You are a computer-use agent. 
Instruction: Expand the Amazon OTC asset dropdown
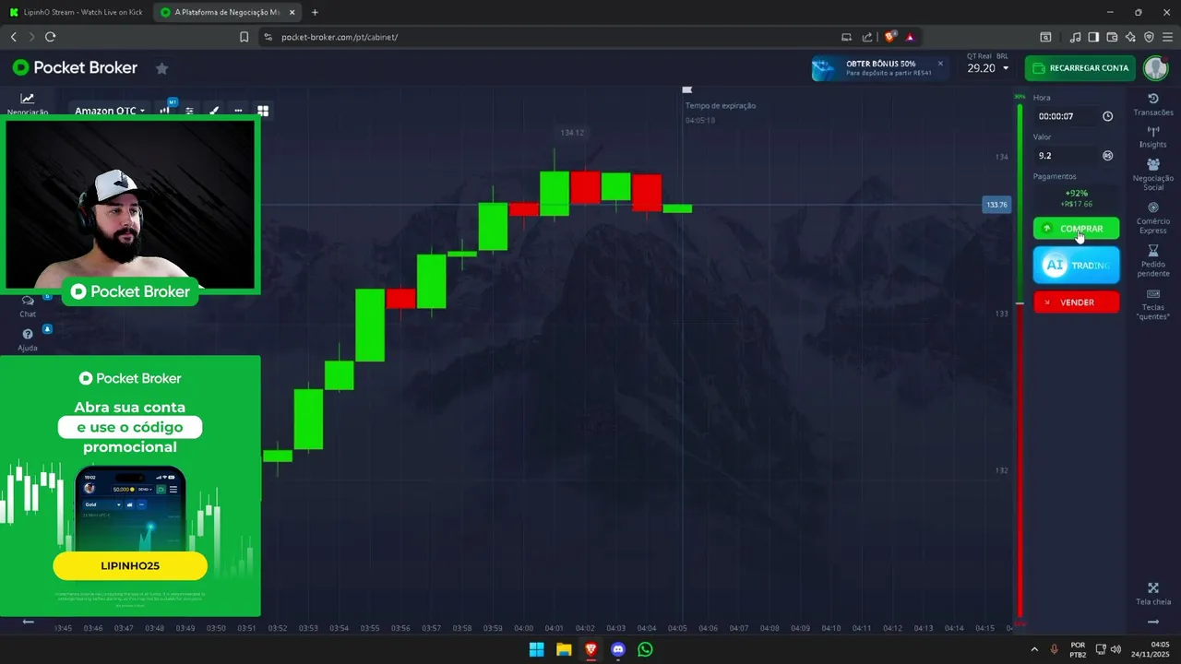pyautogui.click(x=110, y=111)
